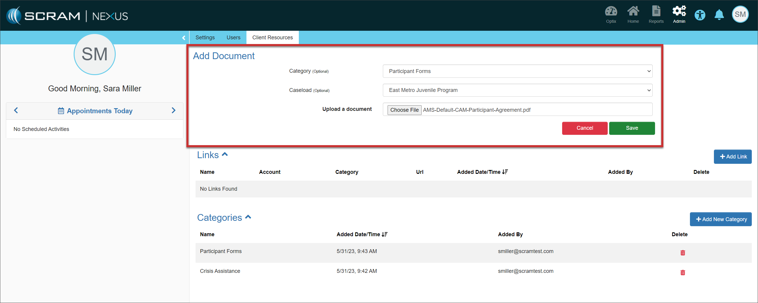The height and width of the screenshot is (303, 758).
Task: Click the Admin gears icon
Action: pos(679,12)
